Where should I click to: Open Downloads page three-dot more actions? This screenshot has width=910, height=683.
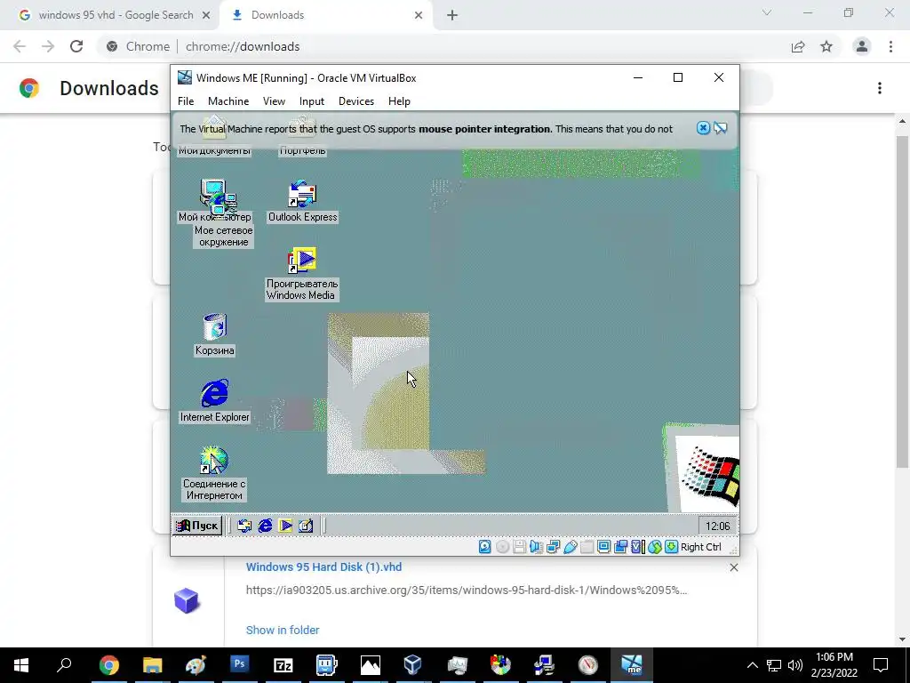880,88
